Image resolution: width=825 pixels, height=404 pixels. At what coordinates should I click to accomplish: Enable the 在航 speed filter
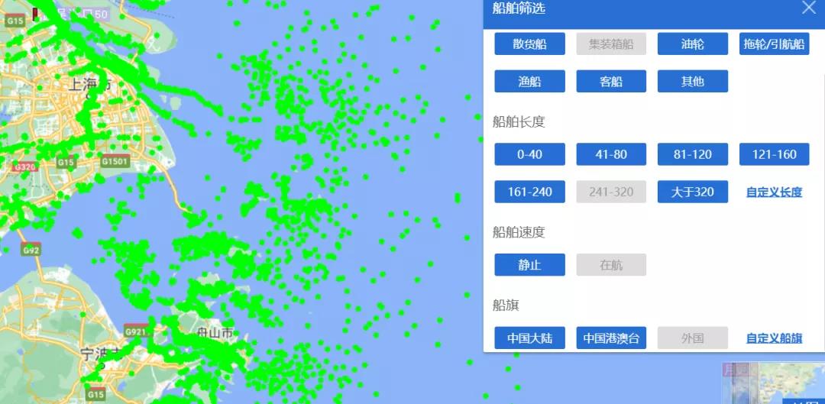tap(611, 265)
